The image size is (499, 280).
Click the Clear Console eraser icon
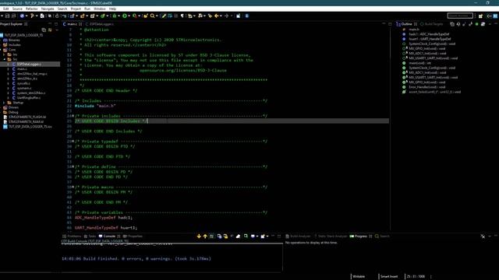(x=238, y=236)
